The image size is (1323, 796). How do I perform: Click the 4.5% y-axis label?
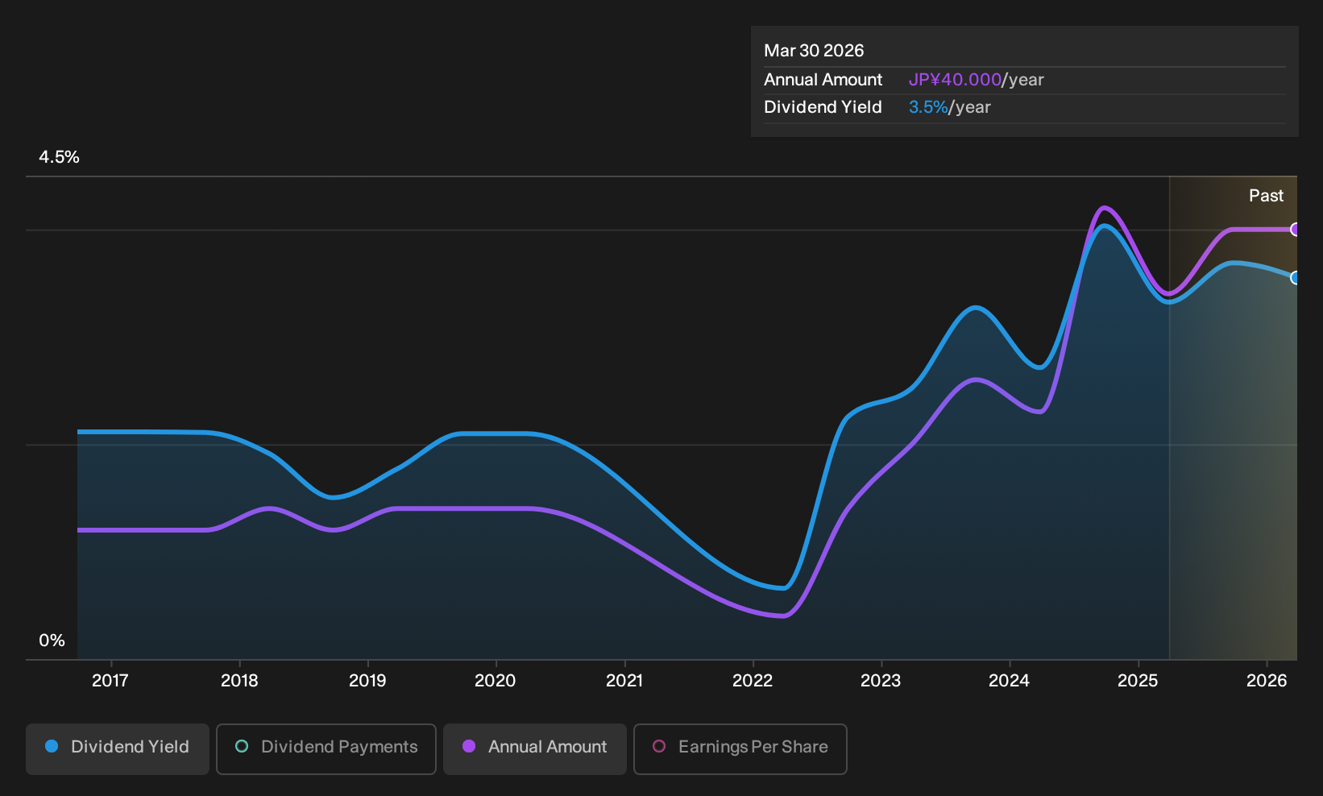tap(60, 157)
